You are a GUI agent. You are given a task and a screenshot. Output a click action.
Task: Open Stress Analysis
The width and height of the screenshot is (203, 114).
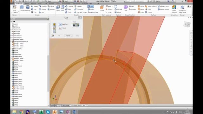coord(174,9)
